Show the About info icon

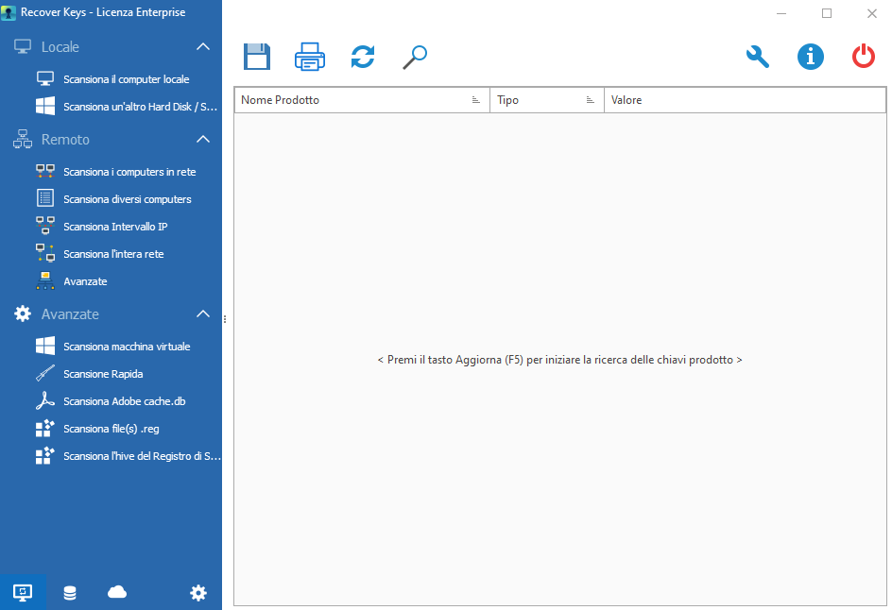click(x=810, y=57)
